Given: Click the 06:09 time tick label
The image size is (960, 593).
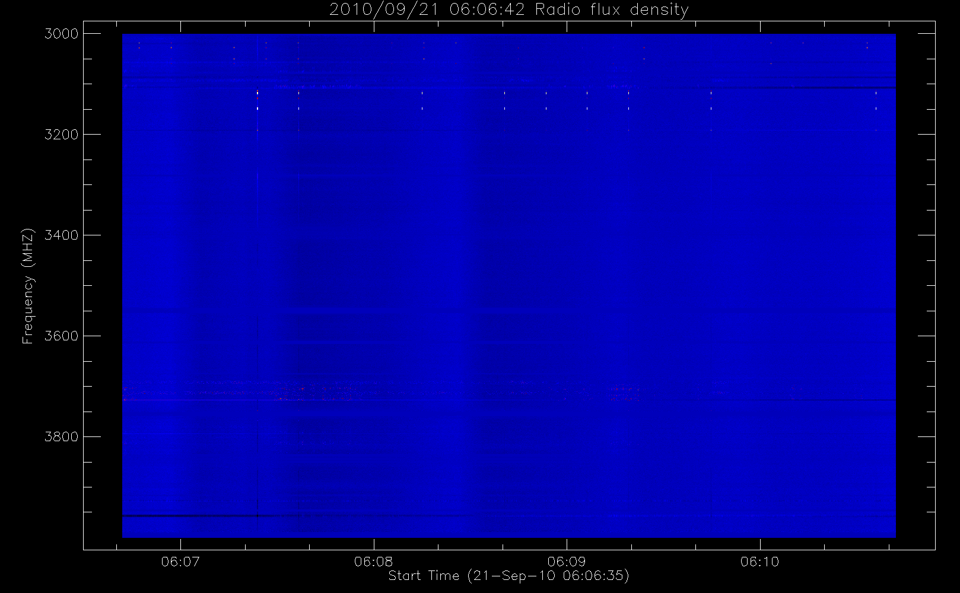Looking at the screenshot, I should 567,562.
